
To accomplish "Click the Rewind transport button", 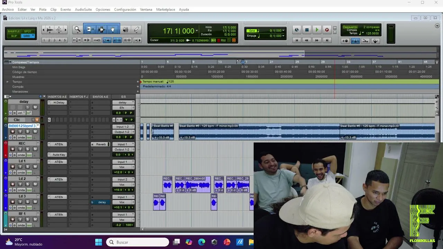I will (x=307, y=40).
